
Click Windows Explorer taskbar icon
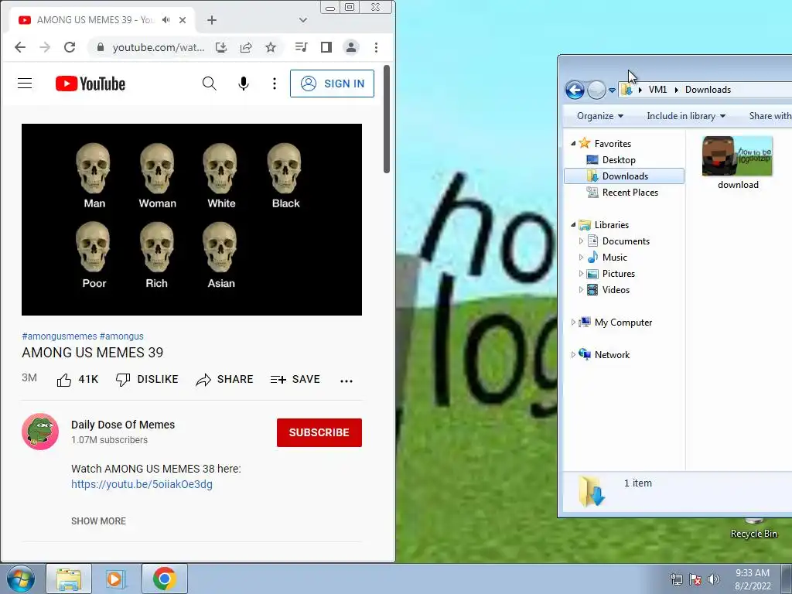point(69,579)
